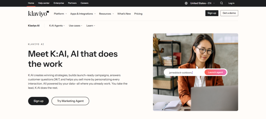Expand the Learn menu

click(x=91, y=26)
